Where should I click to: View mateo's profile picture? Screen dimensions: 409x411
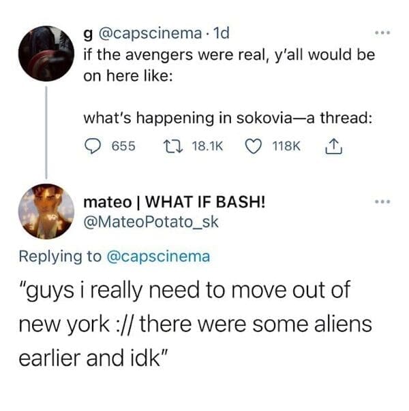point(46,212)
